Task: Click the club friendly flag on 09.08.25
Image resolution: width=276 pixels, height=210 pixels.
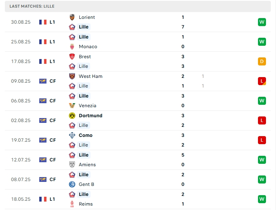Action: (x=43, y=81)
